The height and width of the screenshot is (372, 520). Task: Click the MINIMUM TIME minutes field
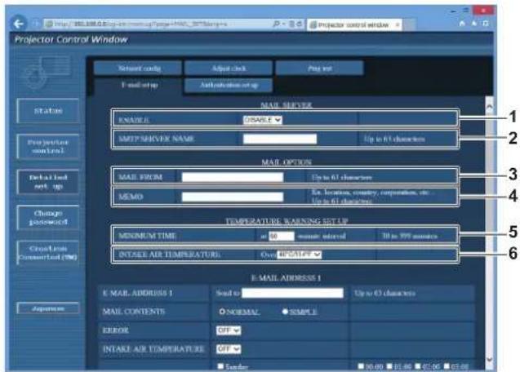281,236
